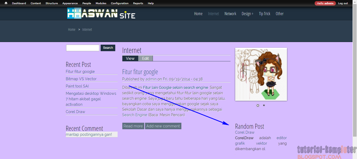Image resolution: width=357 pixels, height=159 pixels.
Task: Open recent post Bitmap VS Vector
Action: click(x=81, y=79)
